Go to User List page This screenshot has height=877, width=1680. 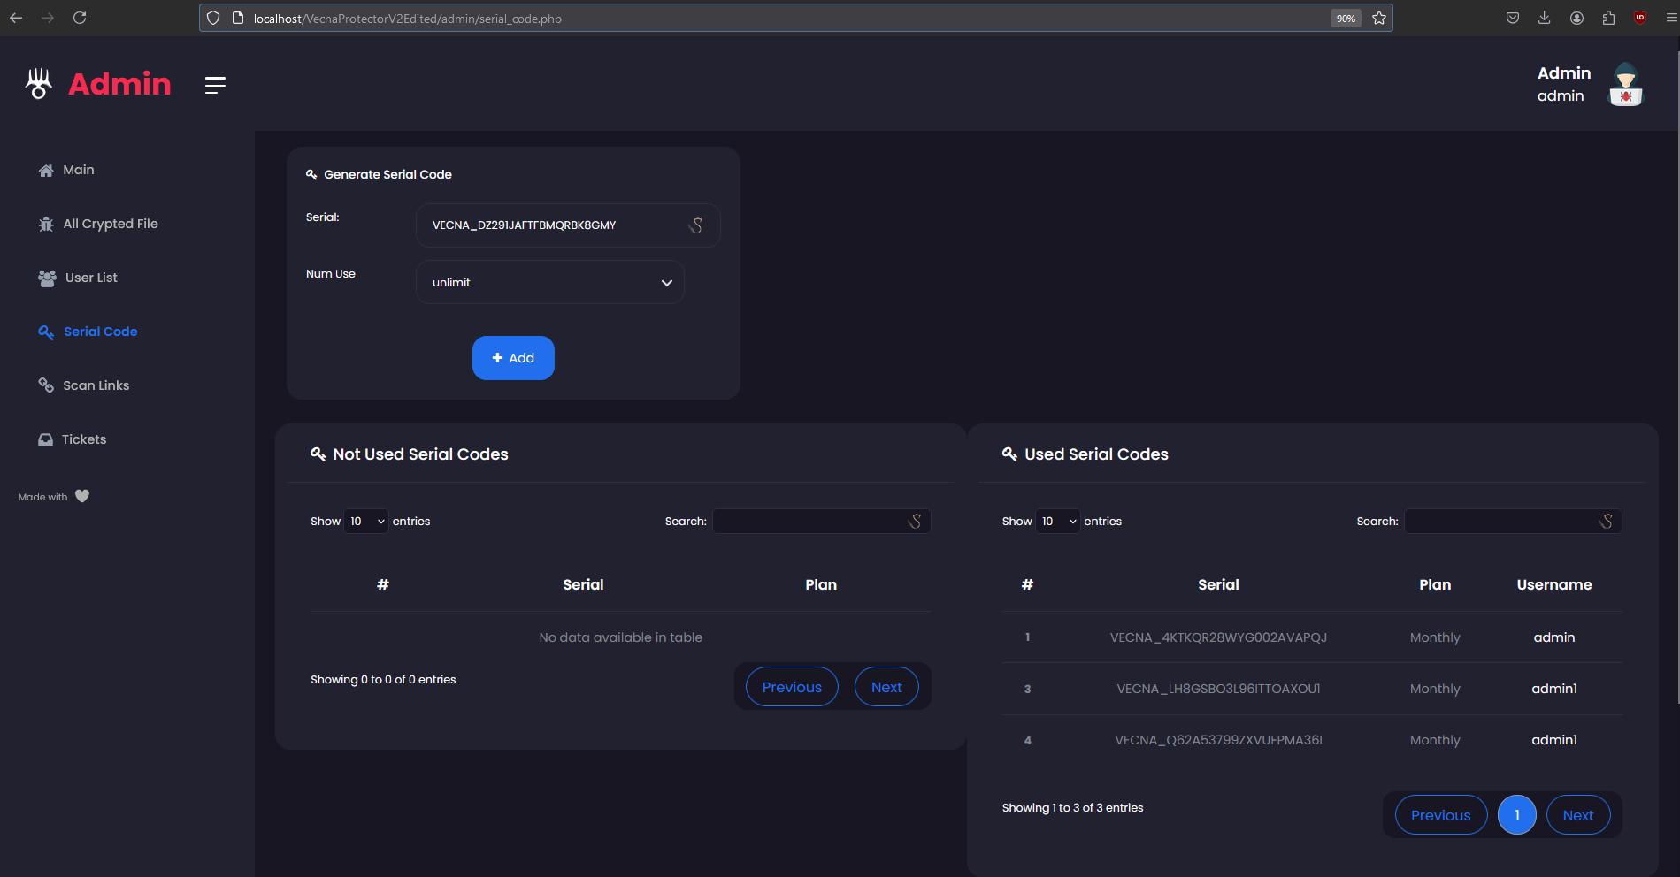coord(78,278)
